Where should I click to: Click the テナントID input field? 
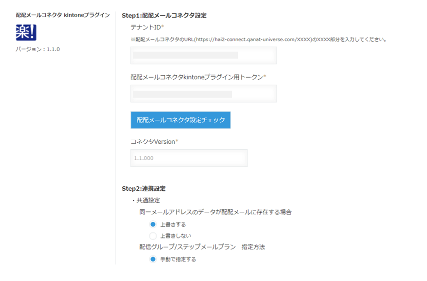(203, 56)
